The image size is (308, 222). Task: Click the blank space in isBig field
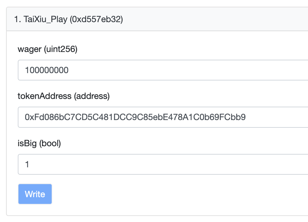point(168,164)
